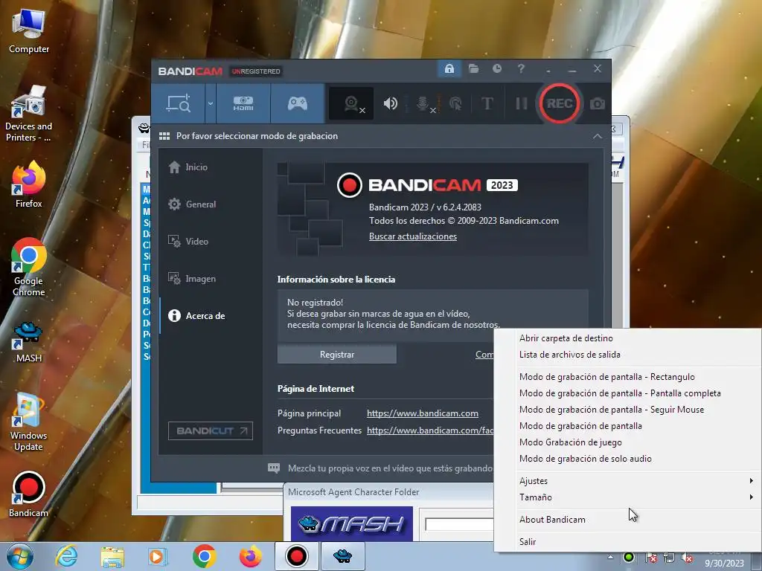762x571 pixels.
Task: Select screen recording mode - Seguir Mouse
Action: [x=612, y=410]
